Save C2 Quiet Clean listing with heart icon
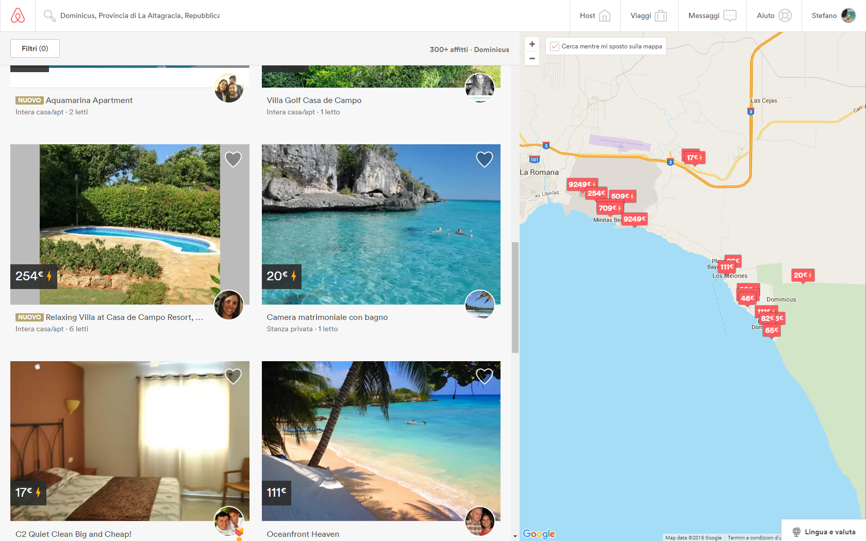The image size is (866, 541). (x=233, y=376)
